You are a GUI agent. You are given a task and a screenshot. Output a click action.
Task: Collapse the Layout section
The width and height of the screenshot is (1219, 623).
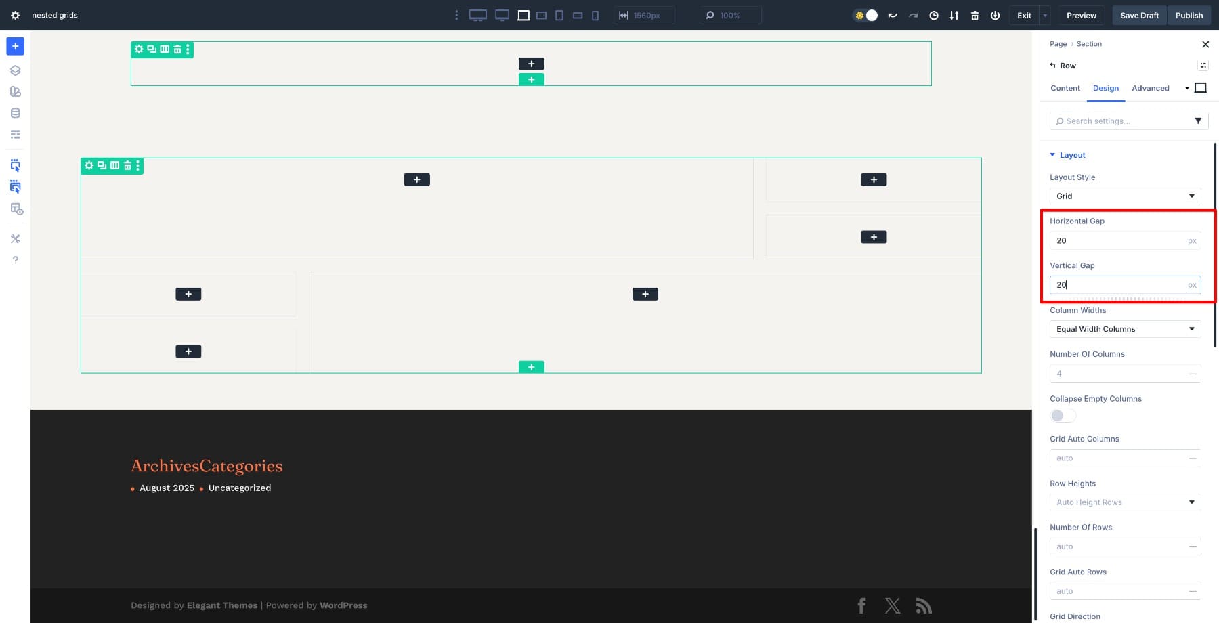1072,155
